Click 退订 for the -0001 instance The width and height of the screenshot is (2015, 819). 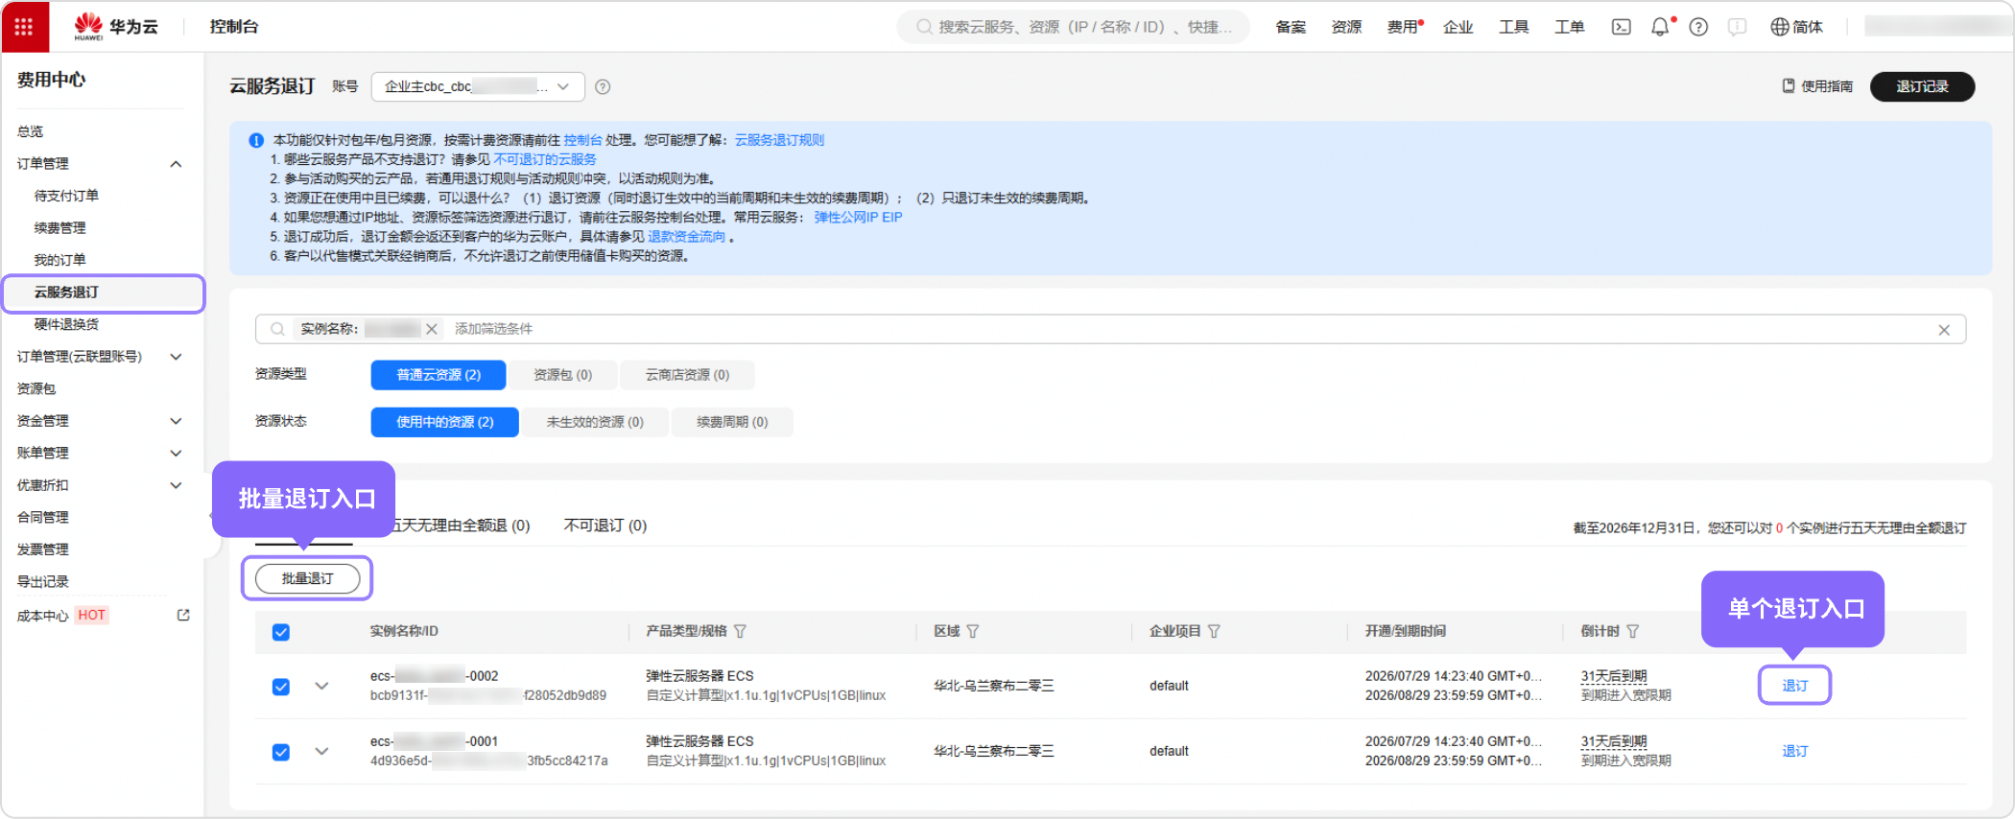[1794, 751]
